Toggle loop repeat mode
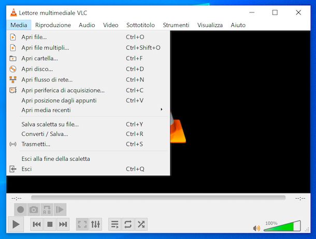Image resolution: width=316 pixels, height=239 pixels. [x=128, y=224]
